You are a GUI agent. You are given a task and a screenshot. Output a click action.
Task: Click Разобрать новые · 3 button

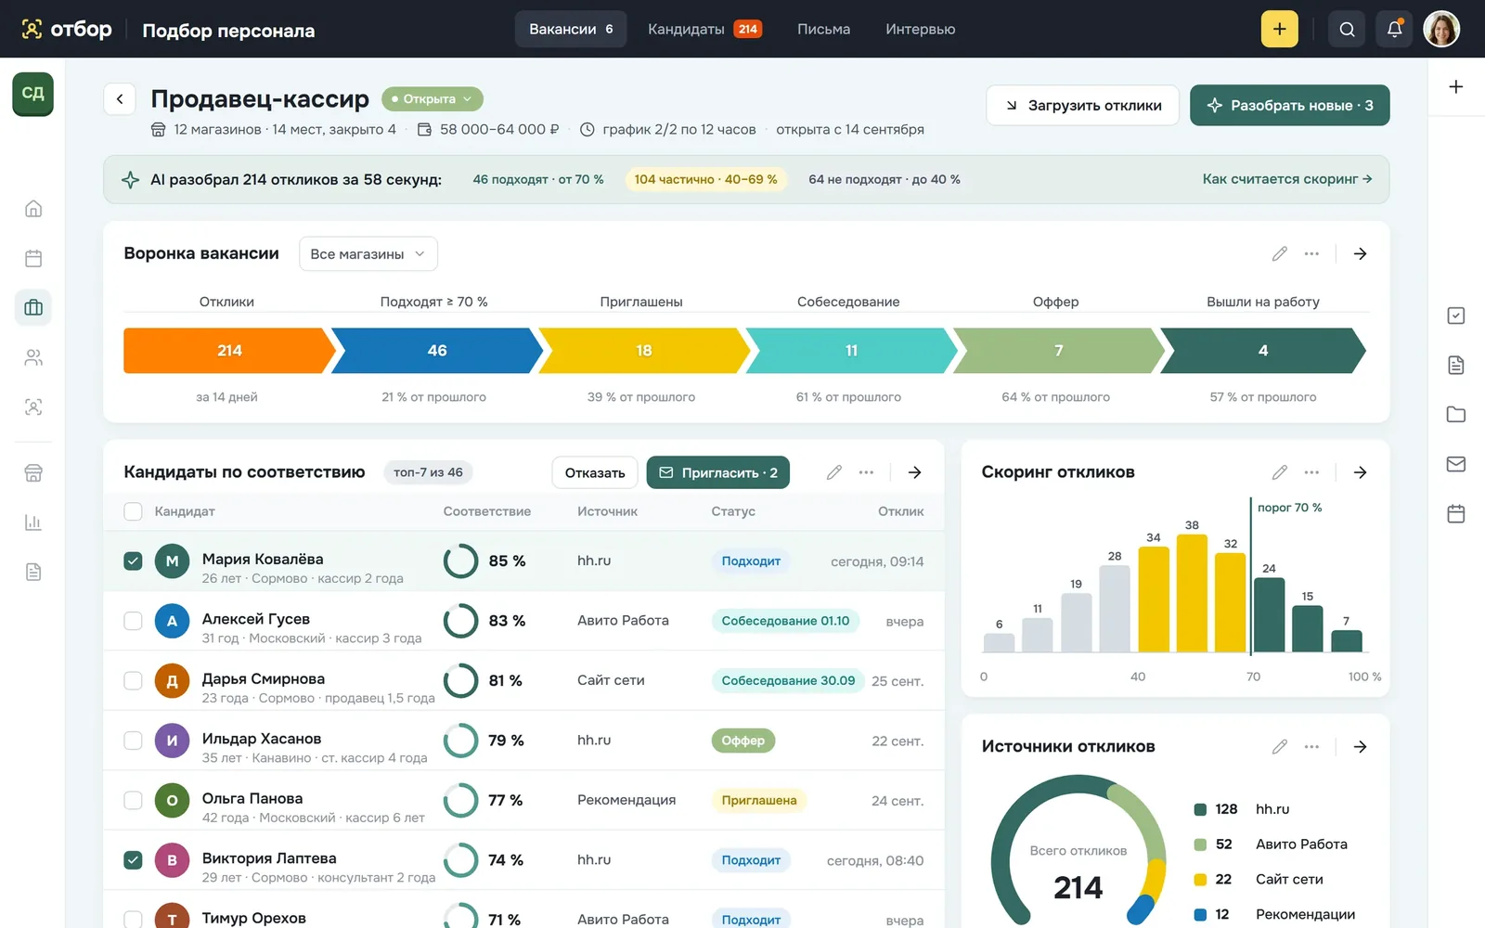pos(1289,105)
